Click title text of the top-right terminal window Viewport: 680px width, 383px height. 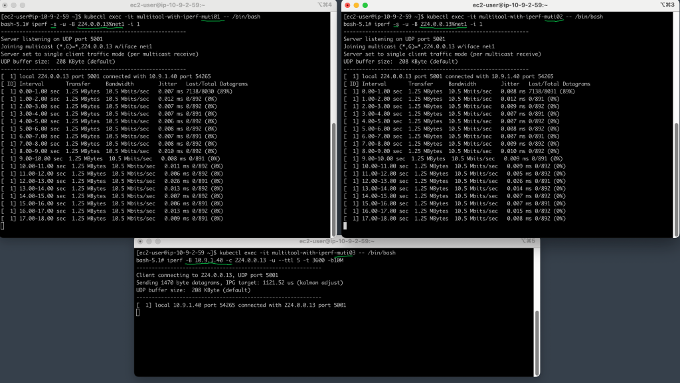pos(510,5)
